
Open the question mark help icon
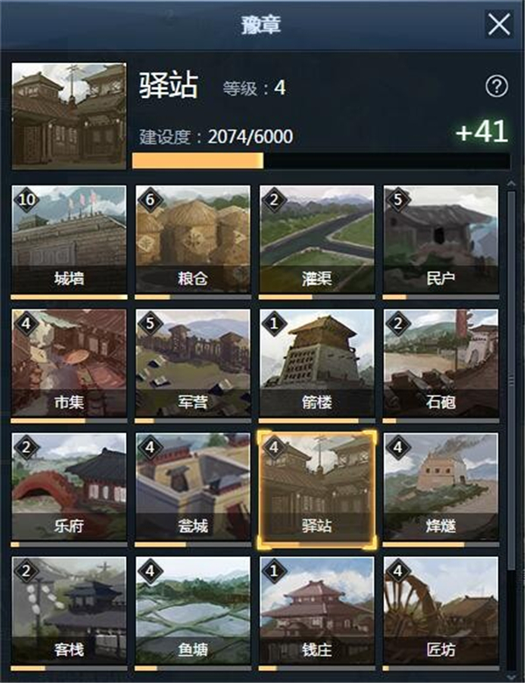496,87
